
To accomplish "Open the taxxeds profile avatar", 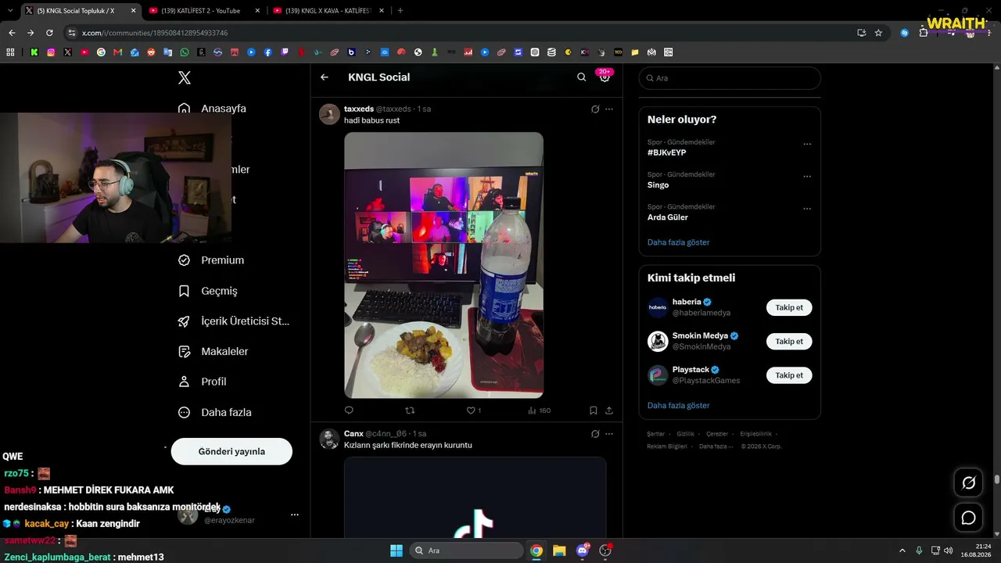I will 329,114.
